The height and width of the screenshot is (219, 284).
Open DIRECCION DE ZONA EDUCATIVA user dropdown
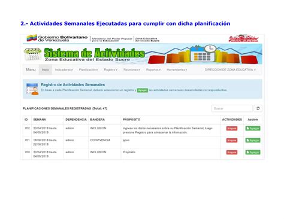click(x=230, y=69)
